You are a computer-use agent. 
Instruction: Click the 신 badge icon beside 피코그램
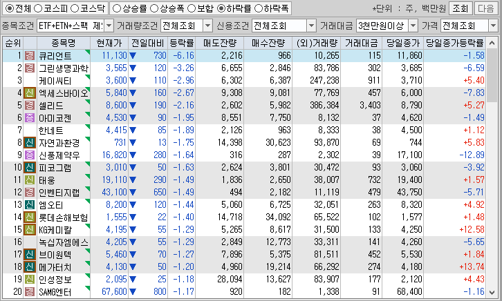pyautogui.click(x=30, y=168)
